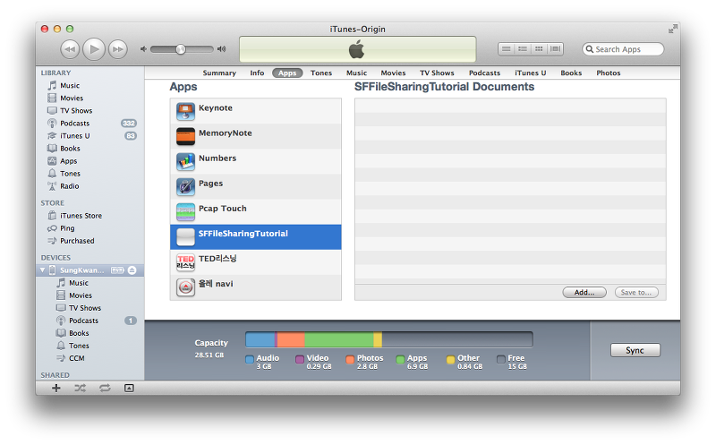
Task: Skip to previous track
Action: click(x=70, y=49)
